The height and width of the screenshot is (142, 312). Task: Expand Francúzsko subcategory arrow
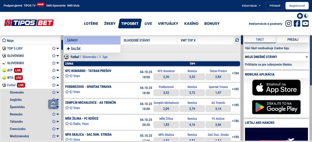[58, 129]
